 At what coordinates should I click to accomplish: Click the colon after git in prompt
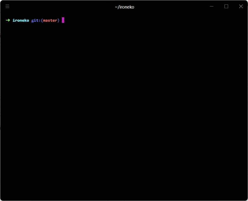[x=40, y=20]
